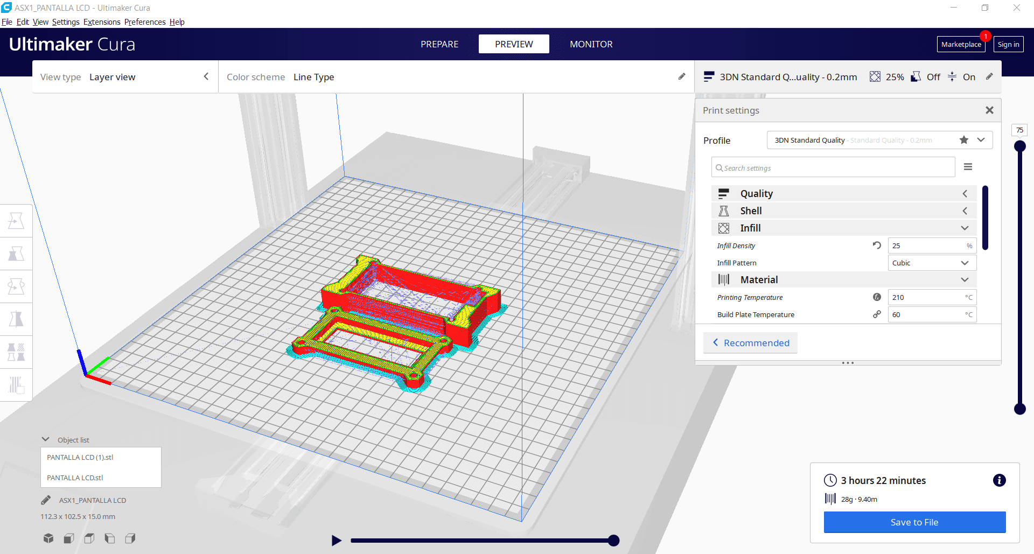Click the star icon in Profile selector
This screenshot has height=554, width=1034.
[964, 140]
